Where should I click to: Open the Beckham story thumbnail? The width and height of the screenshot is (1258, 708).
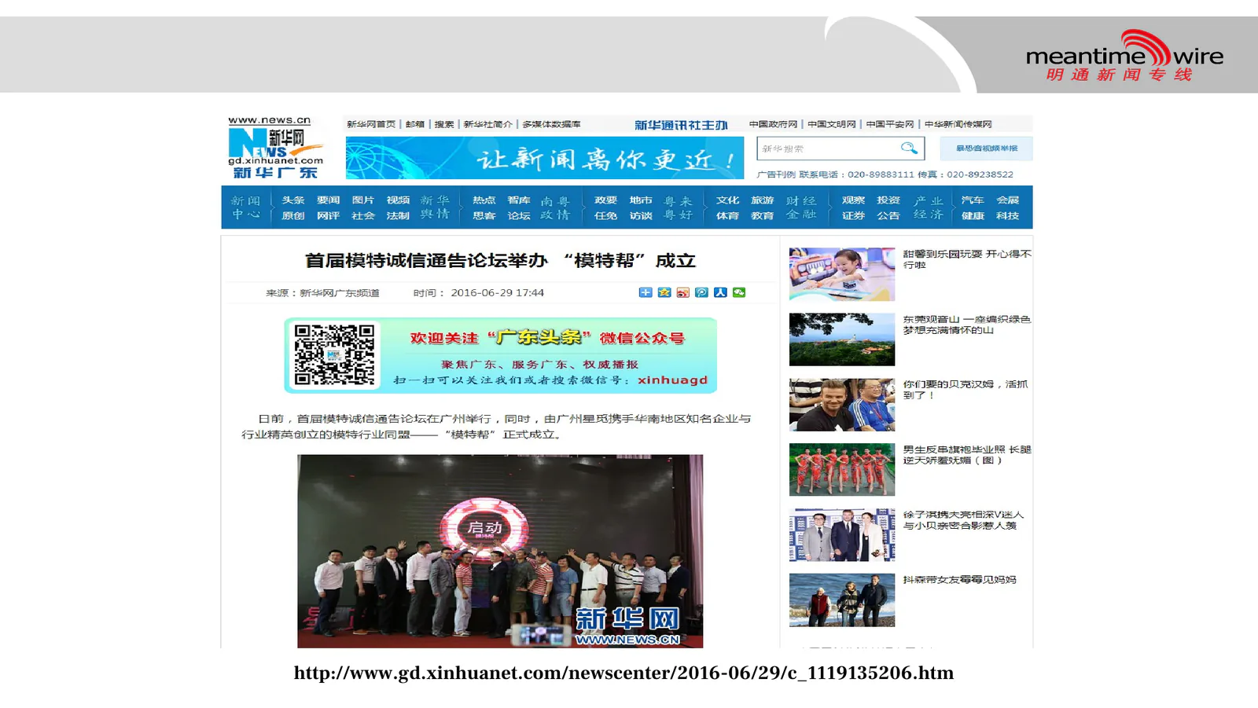coord(842,405)
